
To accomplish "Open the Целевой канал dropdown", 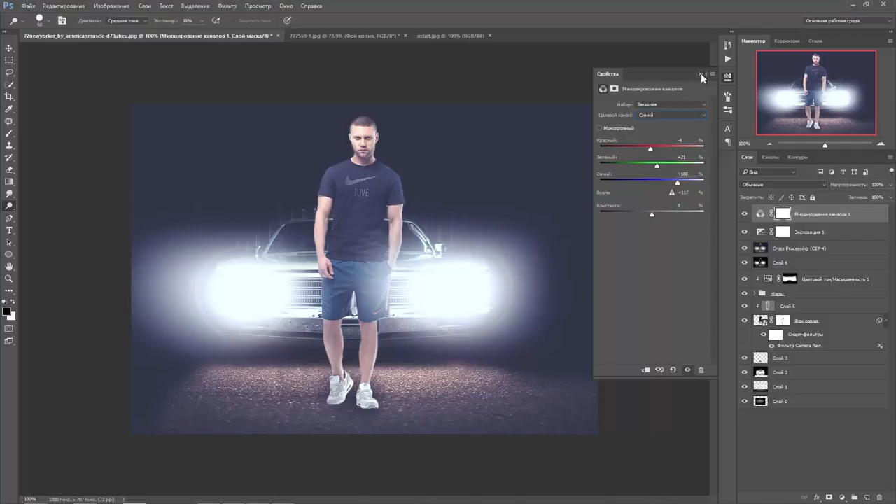I will (x=671, y=115).
